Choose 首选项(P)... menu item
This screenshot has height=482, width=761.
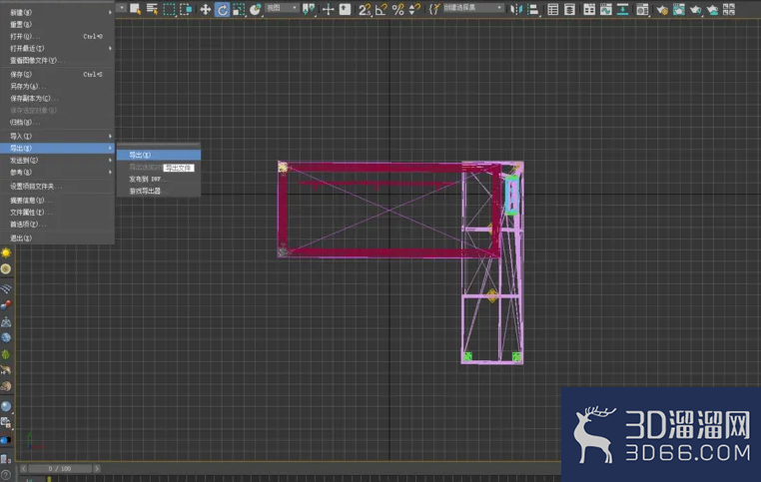(57, 225)
